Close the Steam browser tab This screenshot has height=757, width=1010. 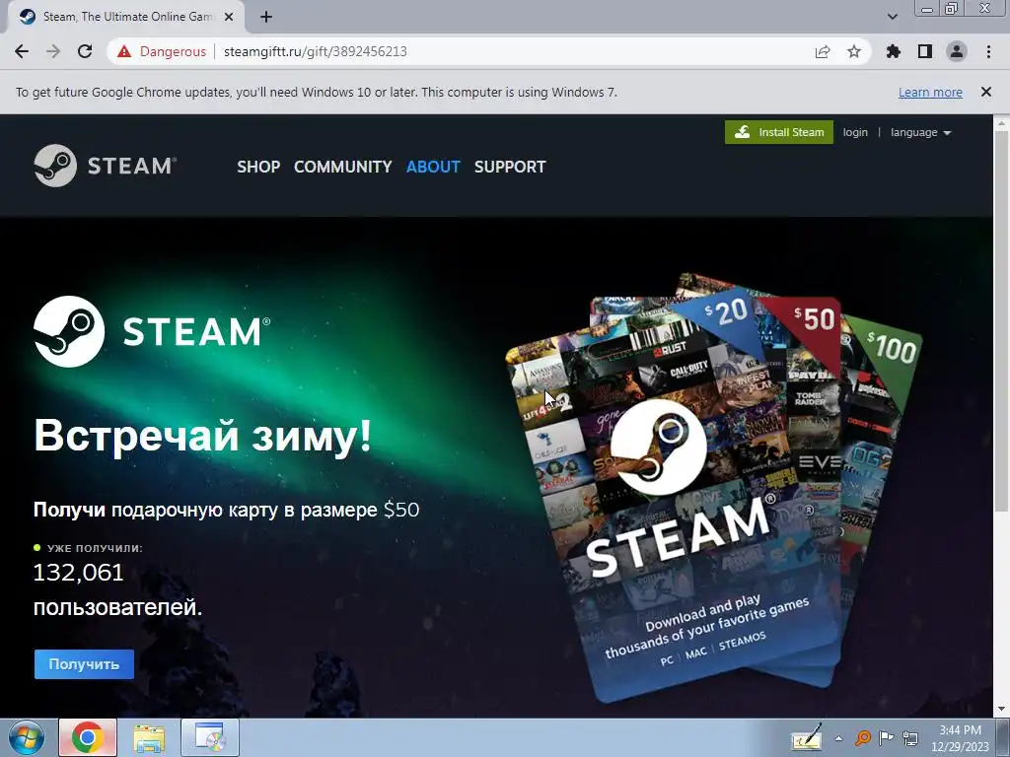(x=229, y=18)
